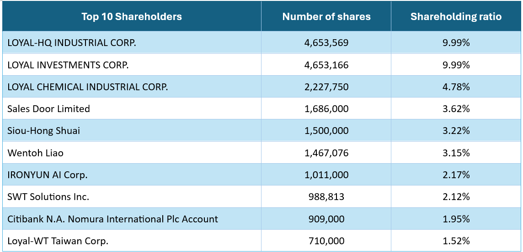Select the Siou-Hong Shuai shareholder cell

[x=44, y=131]
